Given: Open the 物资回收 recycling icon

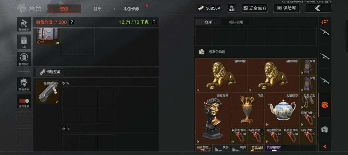Looking at the screenshot, I should tap(24, 59).
